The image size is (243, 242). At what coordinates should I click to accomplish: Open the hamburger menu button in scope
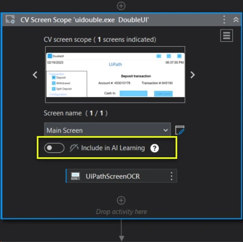point(226,36)
